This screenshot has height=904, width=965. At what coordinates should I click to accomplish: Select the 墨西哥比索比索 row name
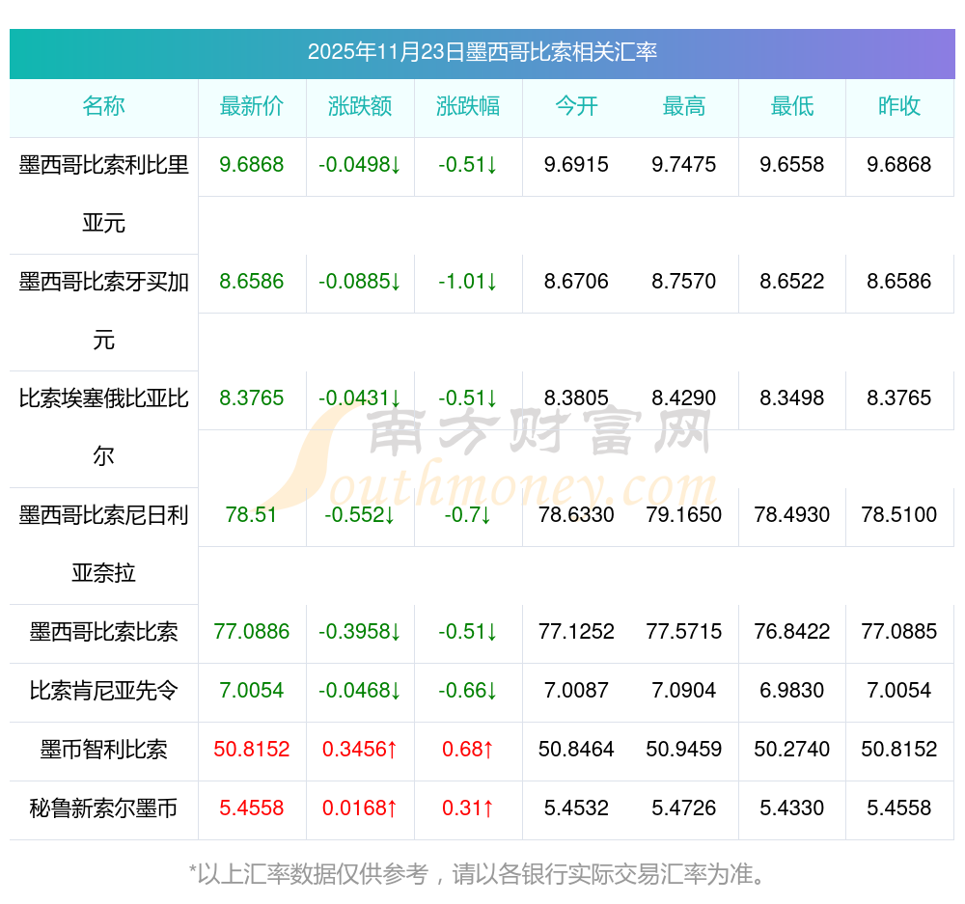(103, 632)
